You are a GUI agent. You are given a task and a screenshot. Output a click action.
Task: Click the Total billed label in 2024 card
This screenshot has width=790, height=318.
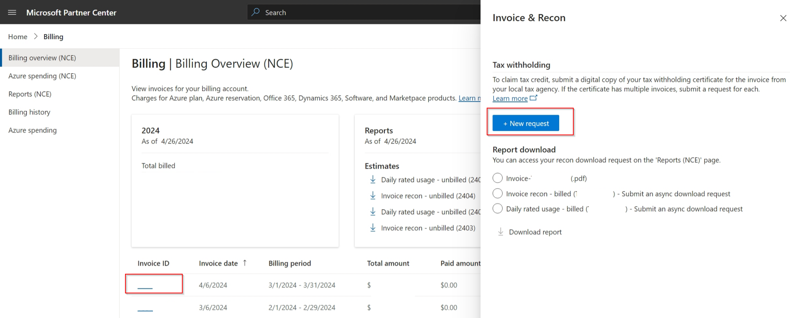coord(158,166)
